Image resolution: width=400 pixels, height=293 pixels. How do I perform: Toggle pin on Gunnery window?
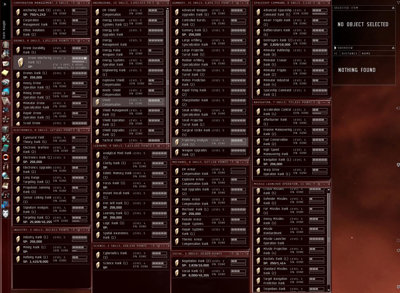(237, 3)
